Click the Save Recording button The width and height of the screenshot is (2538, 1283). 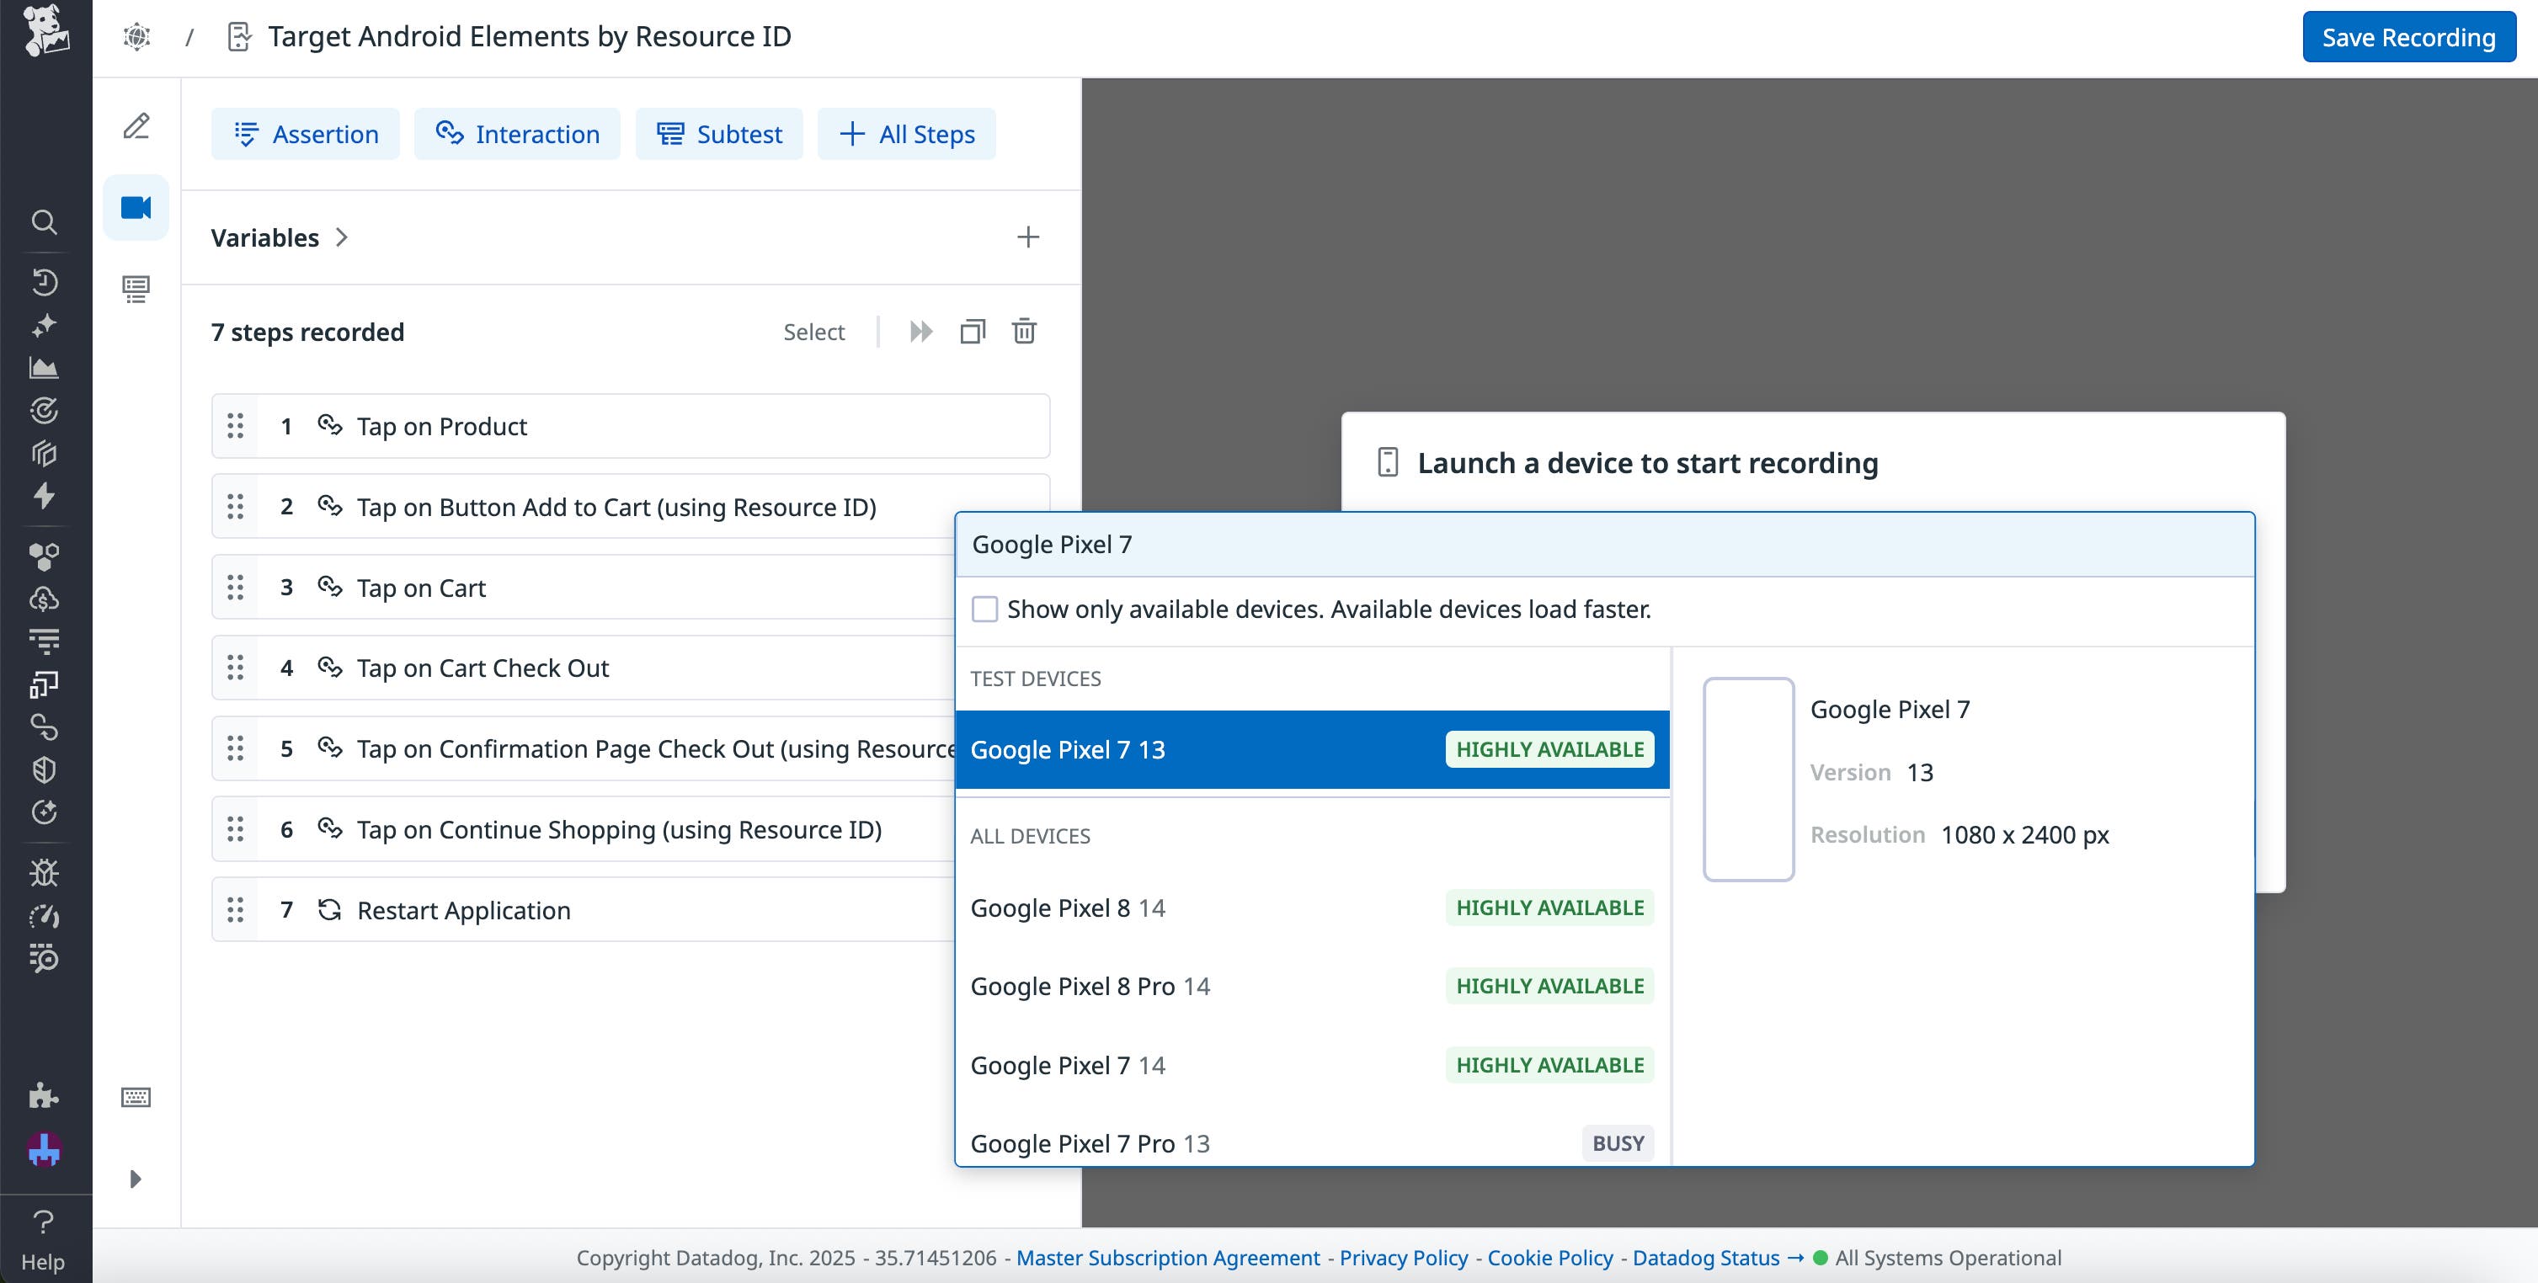point(2408,37)
